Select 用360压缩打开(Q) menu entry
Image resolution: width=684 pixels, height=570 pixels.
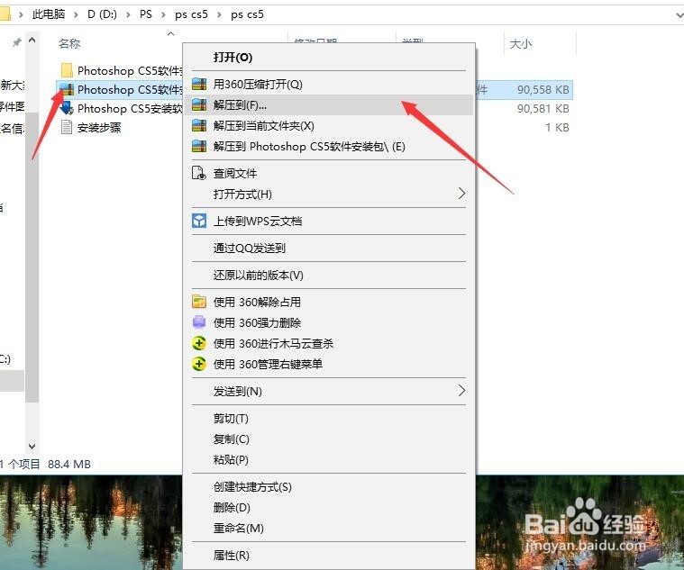[x=328, y=84]
